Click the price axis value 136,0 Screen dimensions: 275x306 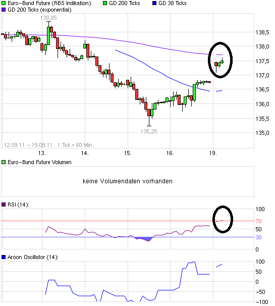pos(262,104)
